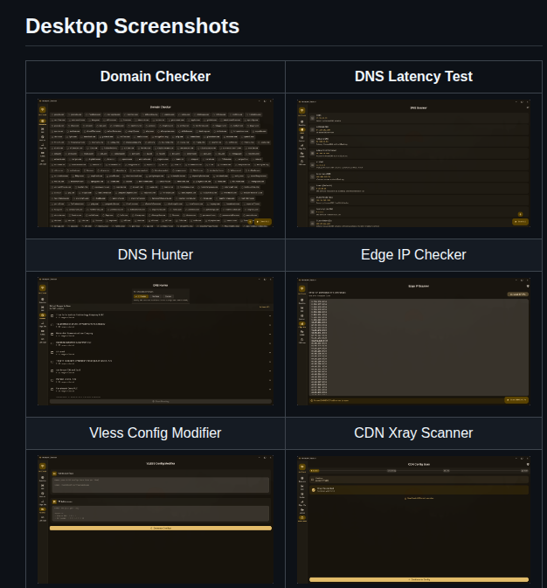Click the 'Domain Checker' table header text

156,77
